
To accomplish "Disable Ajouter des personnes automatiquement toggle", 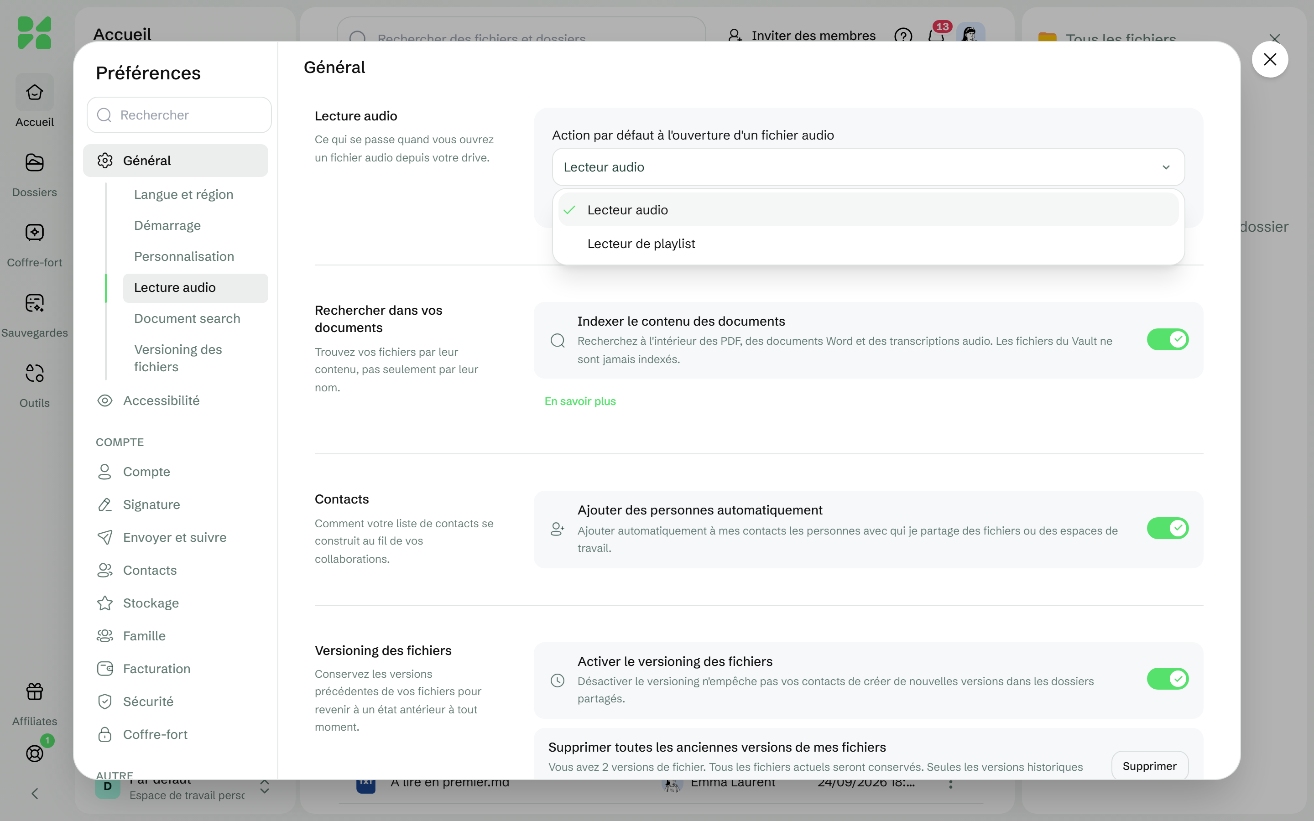I will coord(1168,528).
